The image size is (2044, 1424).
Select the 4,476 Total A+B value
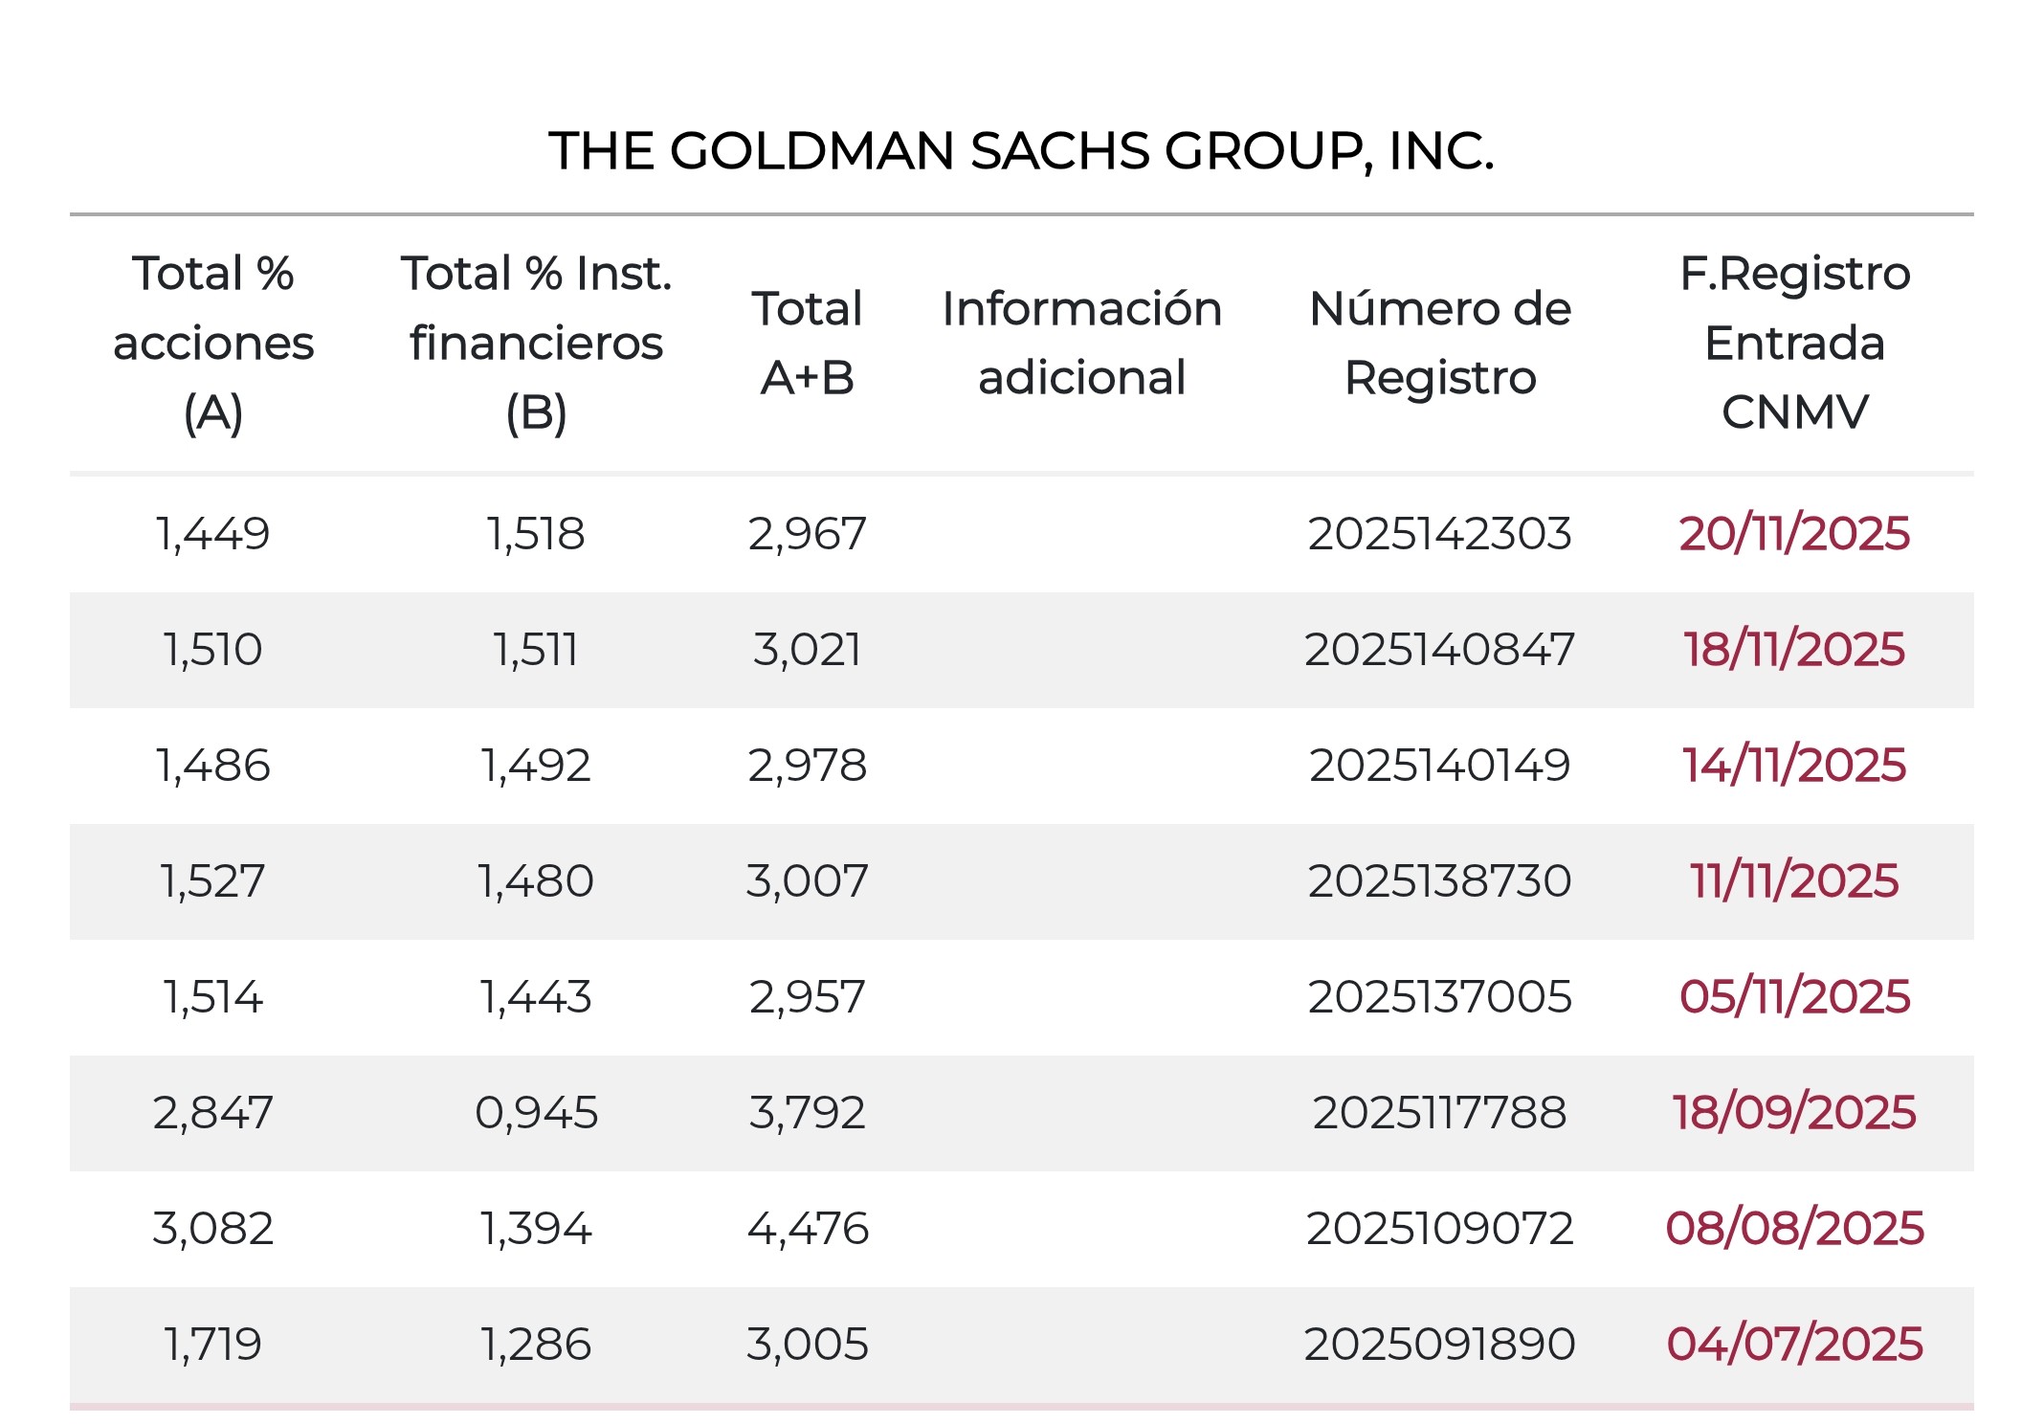pyautogui.click(x=808, y=1229)
